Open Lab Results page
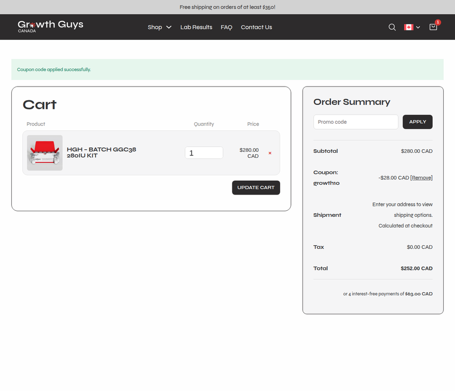Image resolution: width=455 pixels, height=391 pixels. pos(196,27)
